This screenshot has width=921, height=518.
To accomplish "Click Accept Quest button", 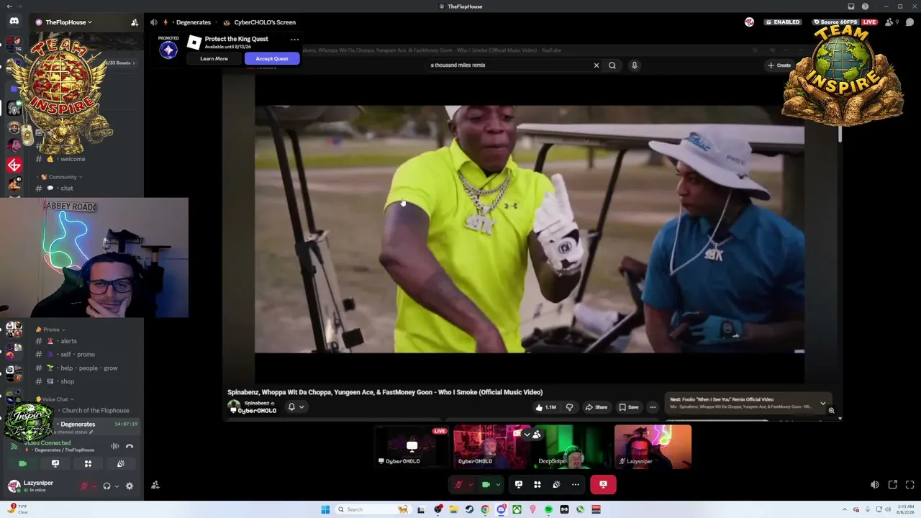I will pyautogui.click(x=272, y=59).
